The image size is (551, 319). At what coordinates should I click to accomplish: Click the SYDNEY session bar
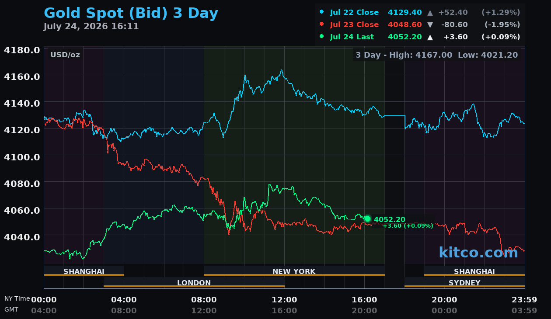(x=464, y=282)
